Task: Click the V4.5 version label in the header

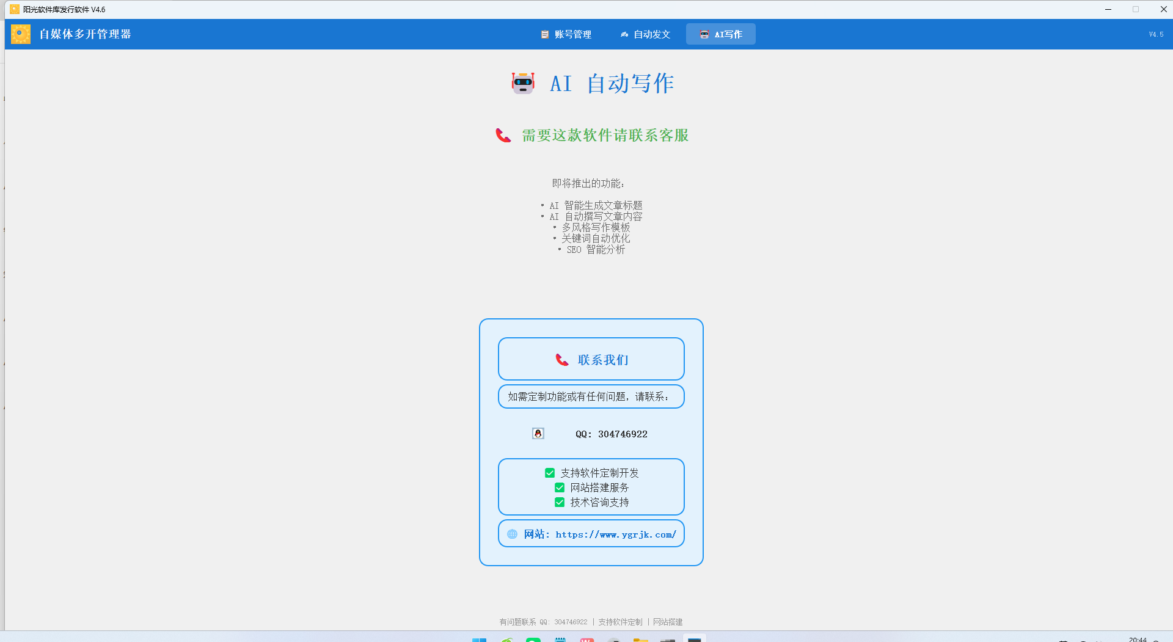Action: [x=1156, y=35]
